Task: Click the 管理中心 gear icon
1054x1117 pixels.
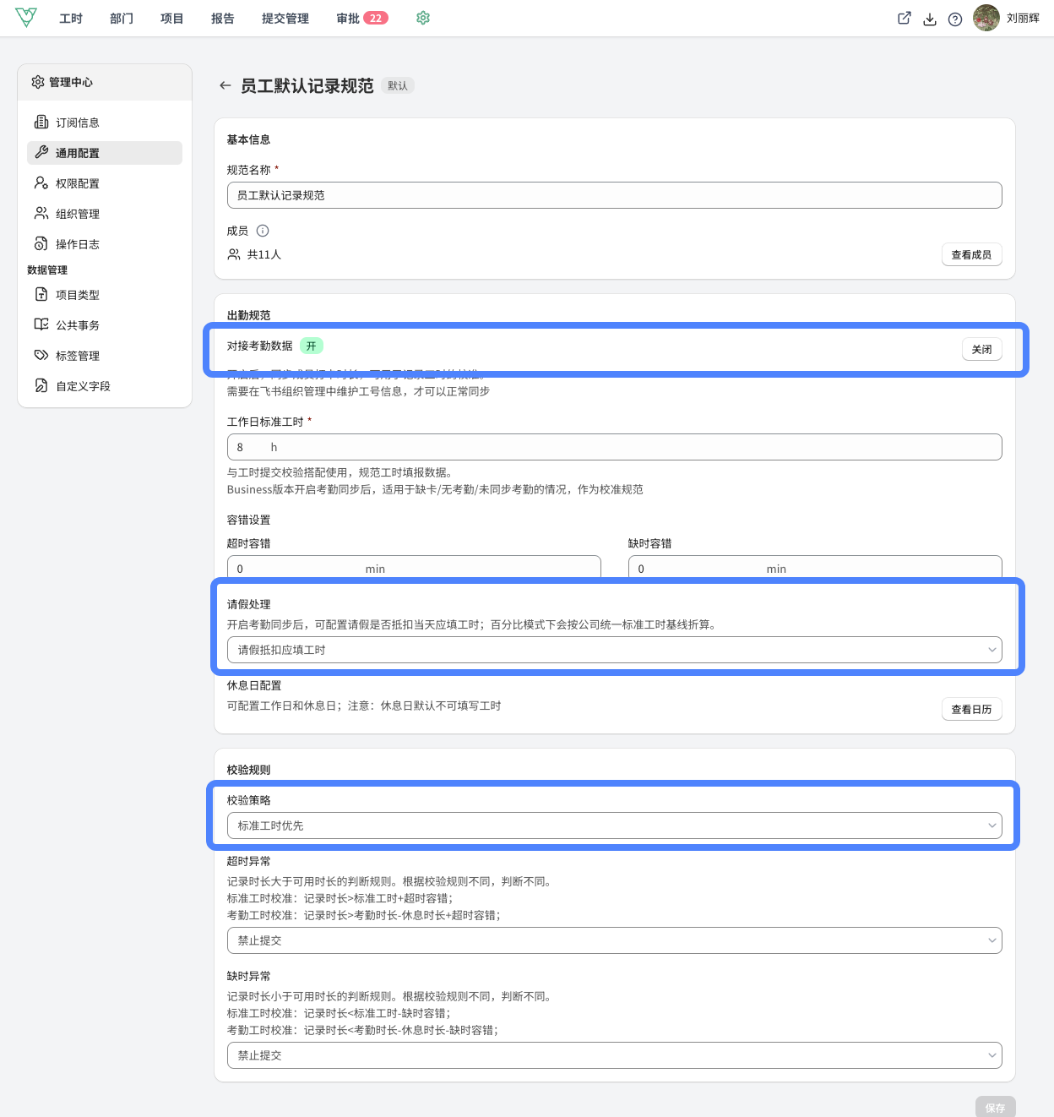Action: [x=38, y=82]
